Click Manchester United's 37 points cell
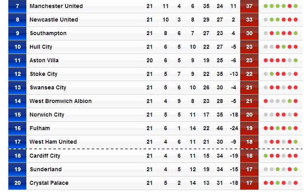The height and width of the screenshot is (192, 308). pos(249,6)
